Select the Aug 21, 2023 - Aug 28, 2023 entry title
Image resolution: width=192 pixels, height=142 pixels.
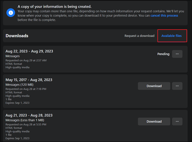pyautogui.click(x=29, y=115)
